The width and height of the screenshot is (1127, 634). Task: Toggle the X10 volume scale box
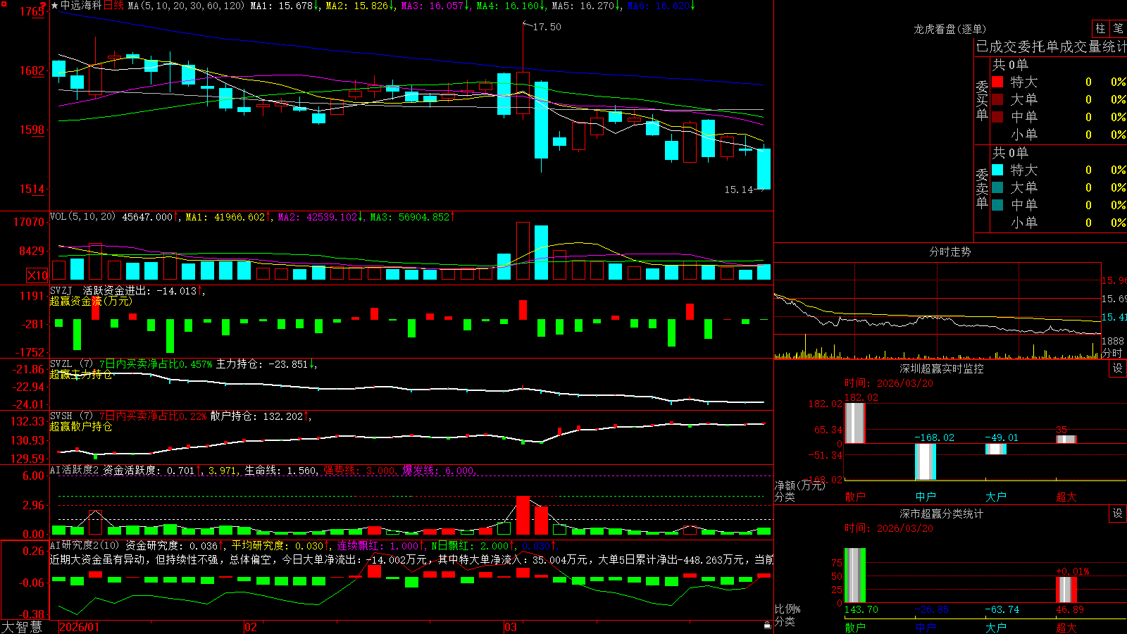tap(37, 275)
